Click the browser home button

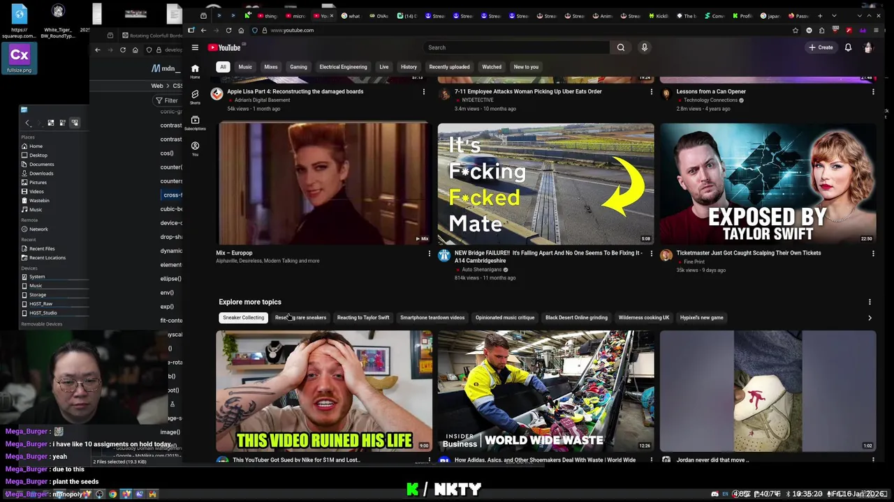(x=241, y=30)
